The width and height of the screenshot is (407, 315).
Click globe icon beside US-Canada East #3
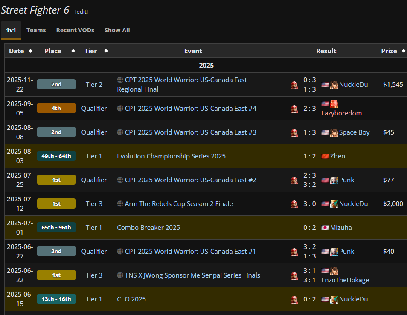120,132
